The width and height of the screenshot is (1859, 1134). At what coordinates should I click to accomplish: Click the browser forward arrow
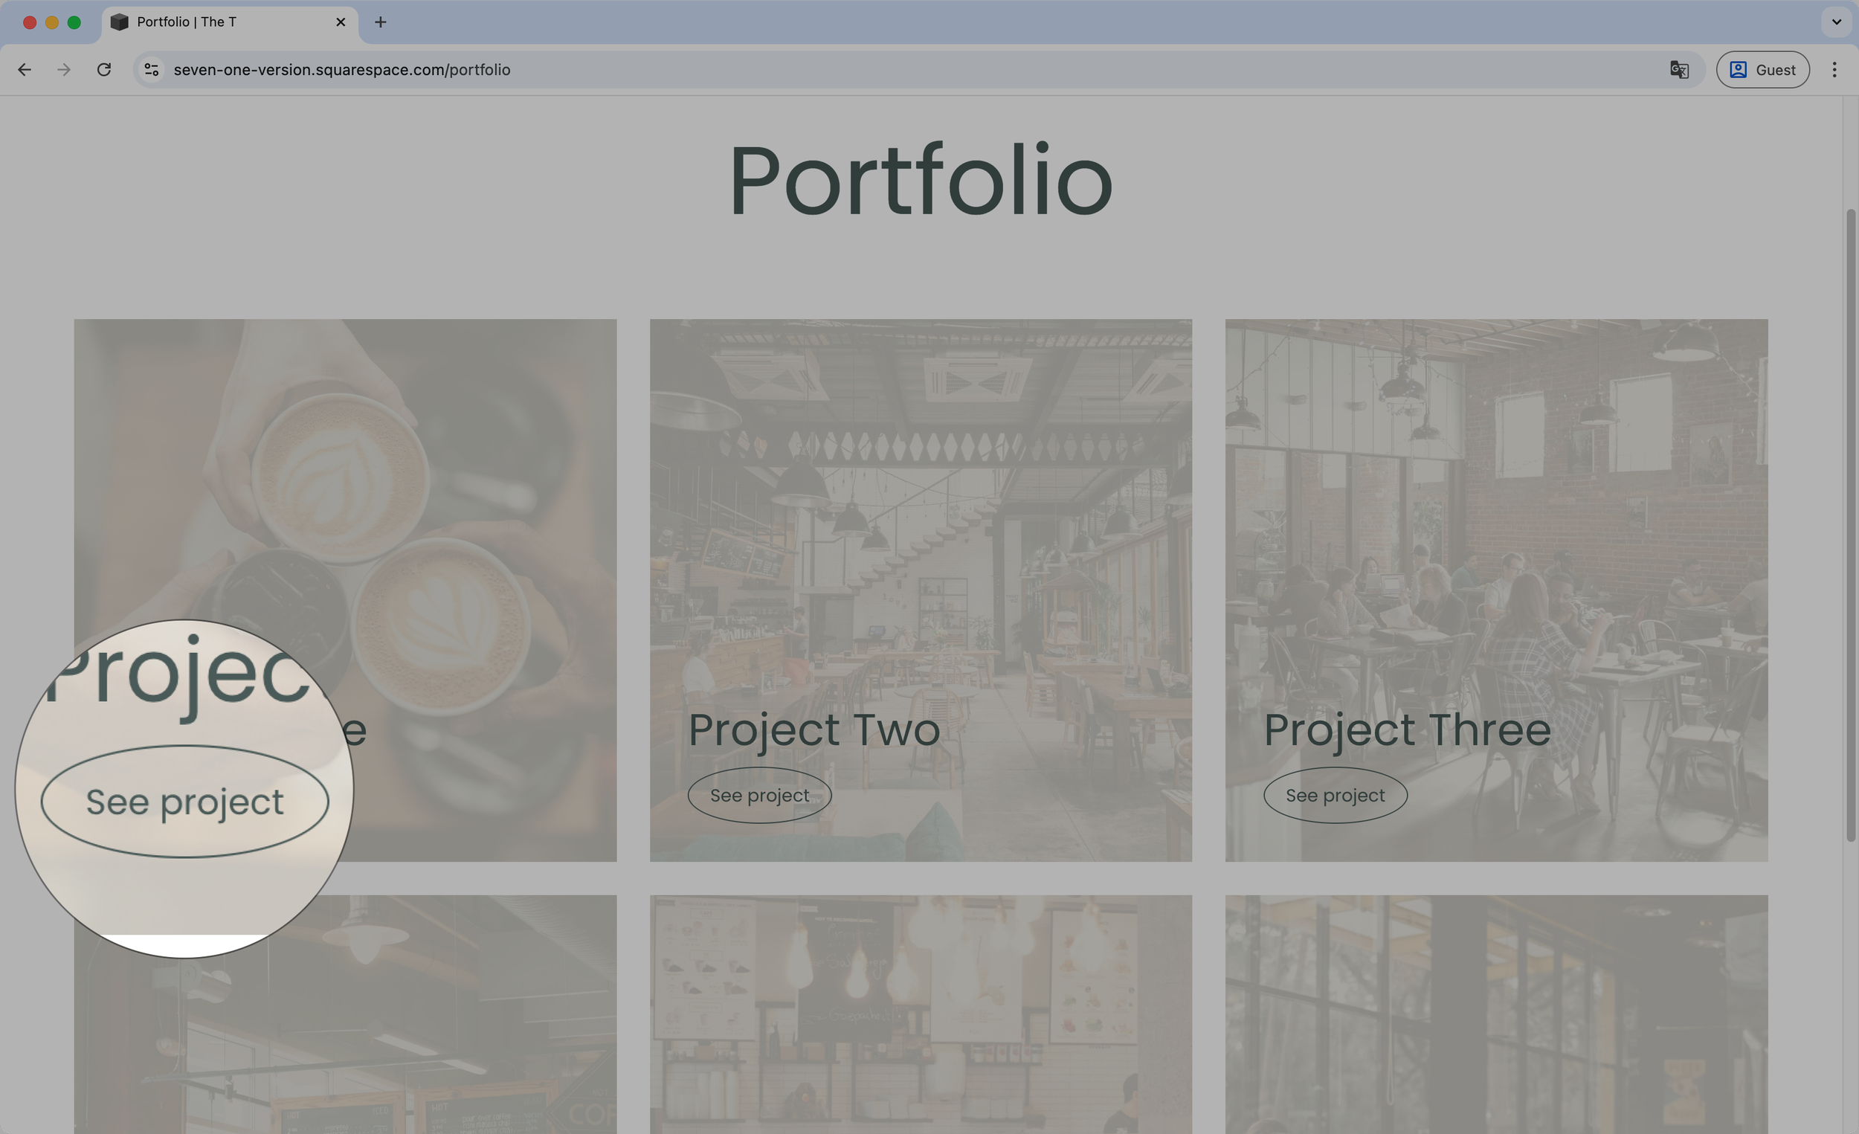(64, 69)
